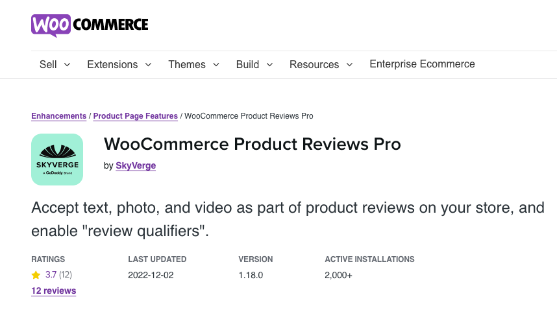Visit the SkyVerge author link

pos(136,165)
